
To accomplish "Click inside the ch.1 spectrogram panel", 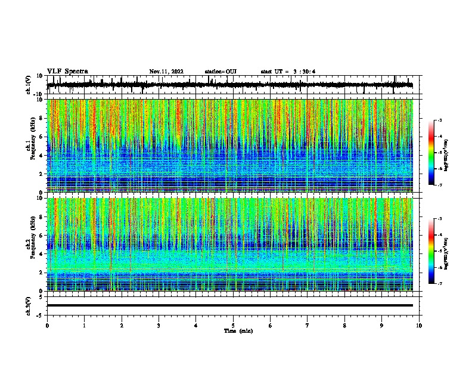I will [x=229, y=146].
